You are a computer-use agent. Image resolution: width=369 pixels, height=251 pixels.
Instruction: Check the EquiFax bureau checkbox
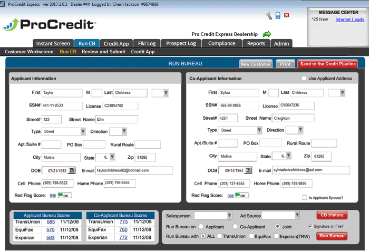pos(251,236)
